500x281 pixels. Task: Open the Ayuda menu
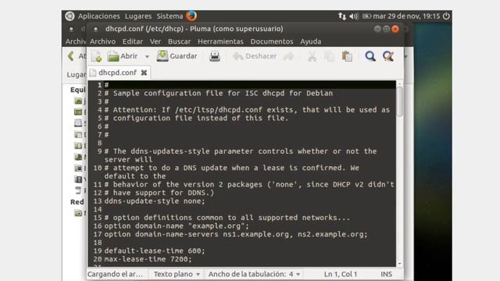coord(311,41)
